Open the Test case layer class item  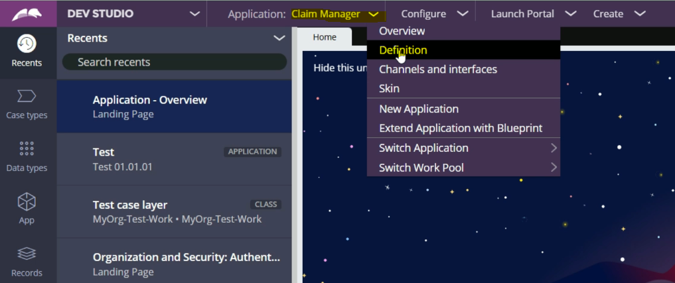[175, 211]
